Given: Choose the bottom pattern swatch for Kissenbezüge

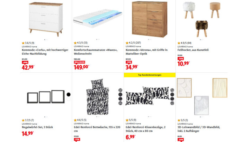Looking at the screenshot, I should 172,103.
